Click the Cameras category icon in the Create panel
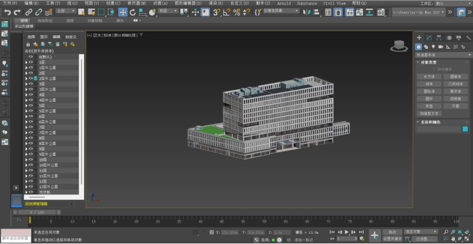 (x=441, y=47)
